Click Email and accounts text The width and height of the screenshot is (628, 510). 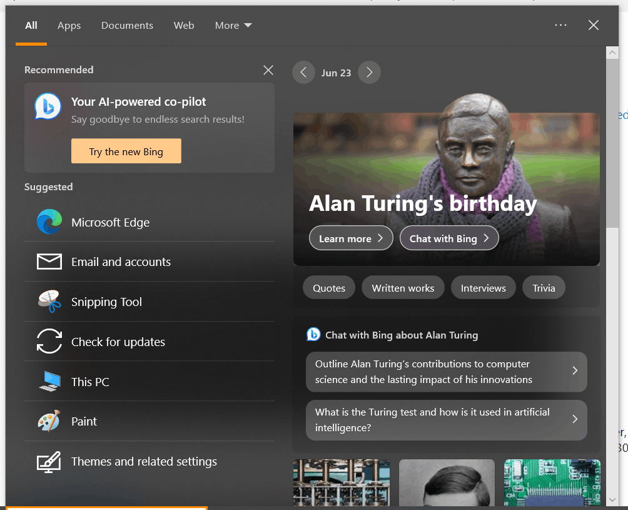pos(121,262)
